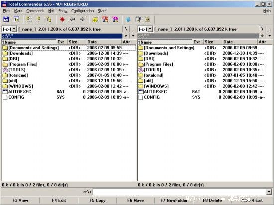
Task: Open left panel directory hotlist asterisk
Action: pos(126,36)
